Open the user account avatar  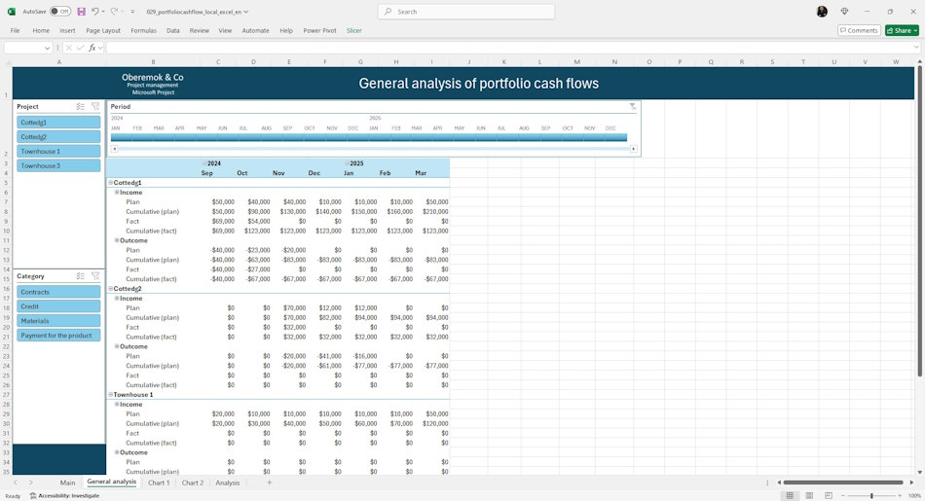(x=822, y=12)
